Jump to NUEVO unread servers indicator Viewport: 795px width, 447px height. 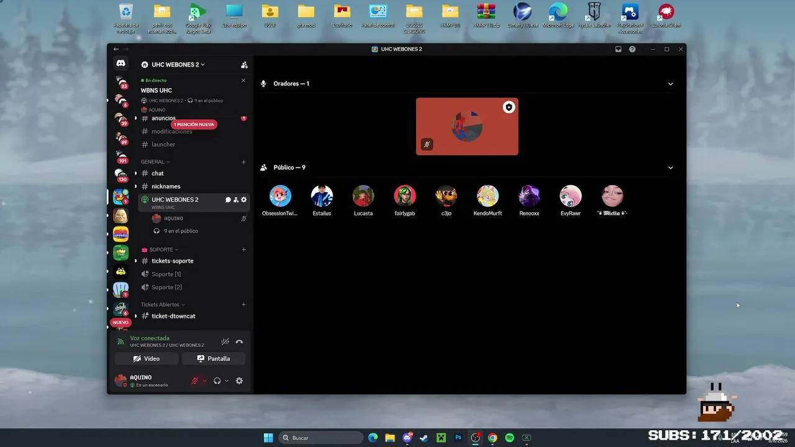point(120,323)
